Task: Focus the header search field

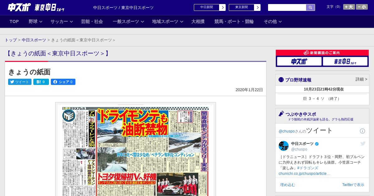Action: tap(287, 7)
